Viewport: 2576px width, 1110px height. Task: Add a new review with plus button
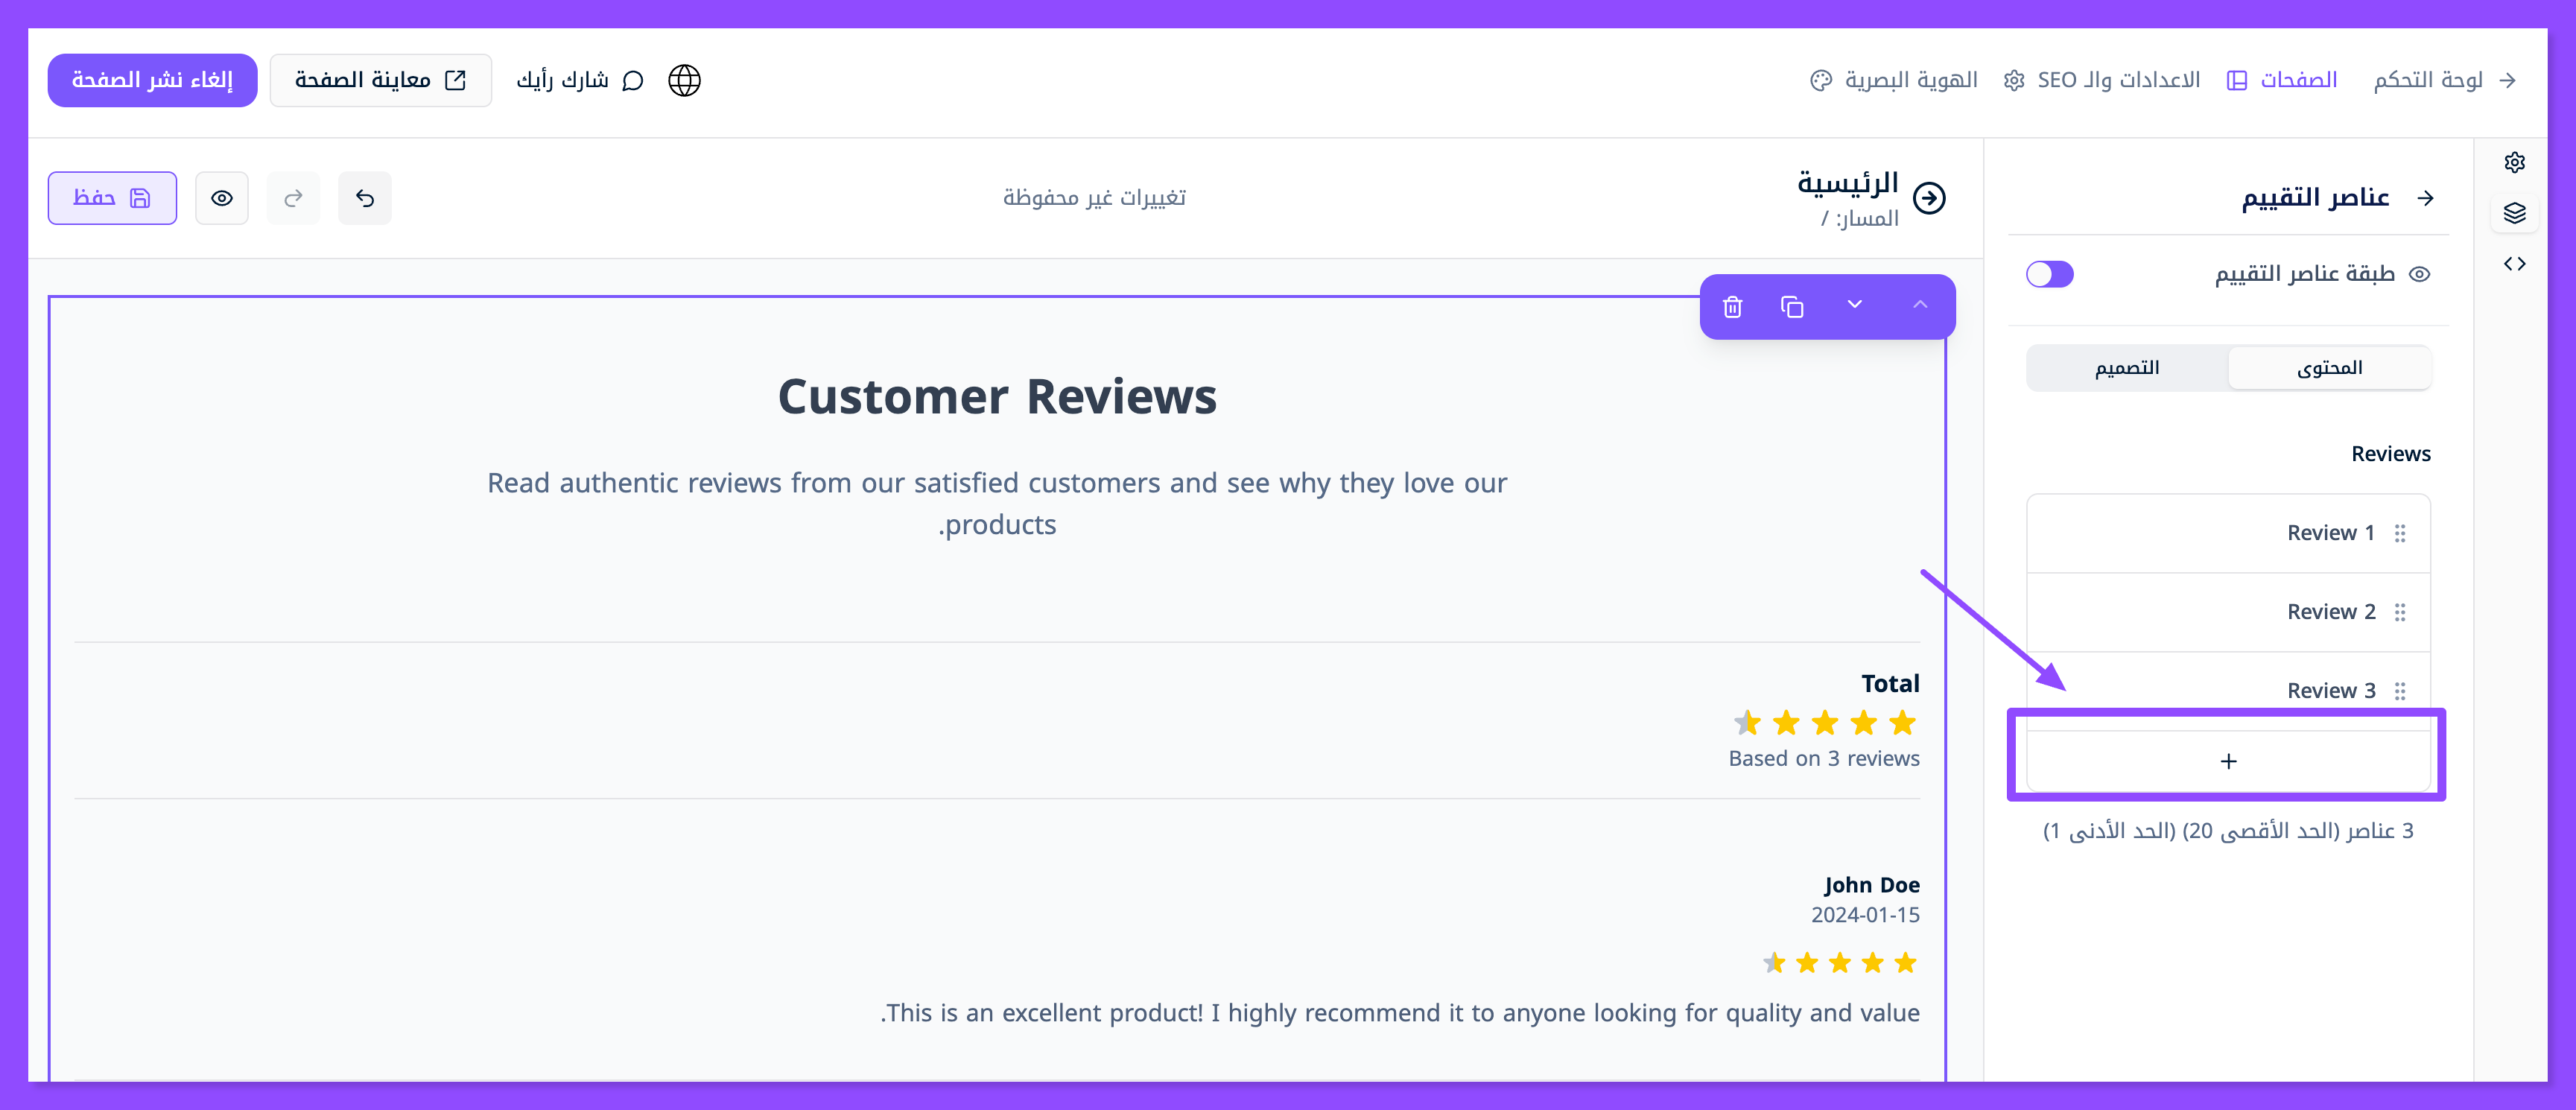click(x=2228, y=762)
